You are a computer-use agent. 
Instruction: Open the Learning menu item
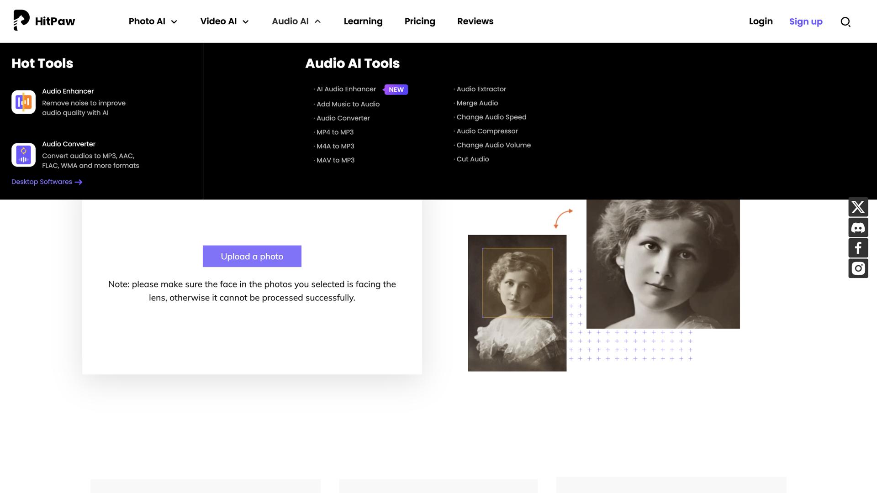[363, 21]
